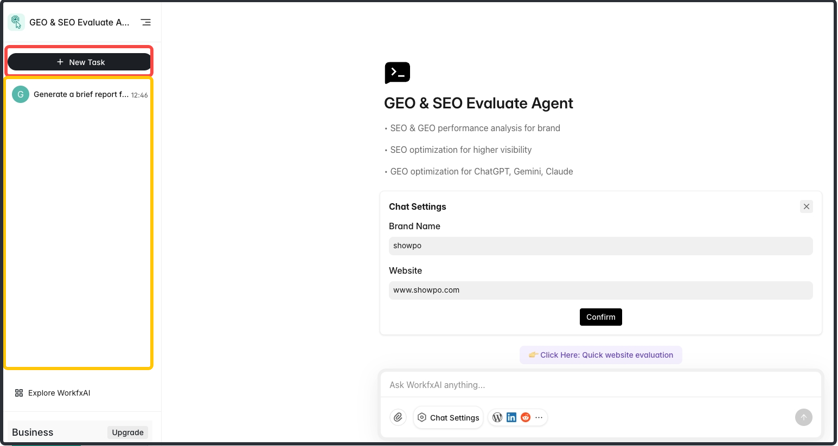
Task: Click the paperclip attachment icon
Action: click(x=398, y=417)
